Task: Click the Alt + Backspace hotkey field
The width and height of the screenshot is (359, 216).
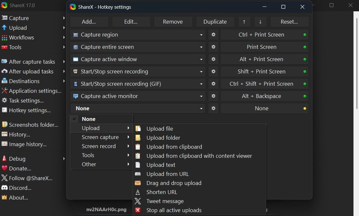Action: [x=261, y=96]
